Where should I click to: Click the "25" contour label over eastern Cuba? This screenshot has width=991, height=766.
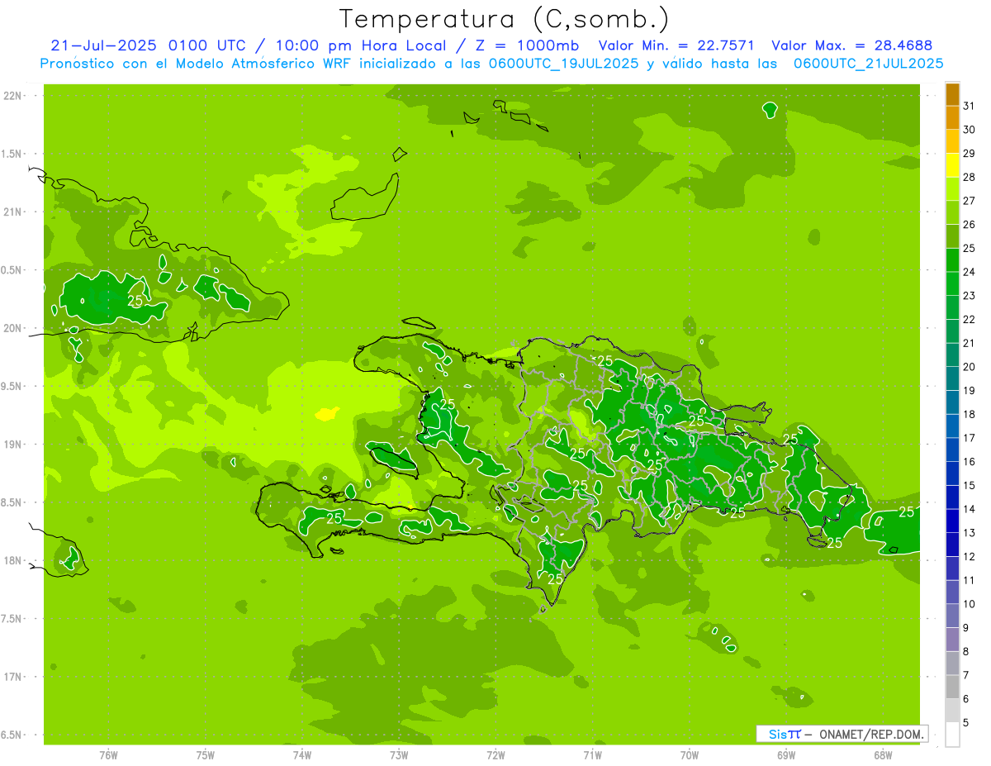click(x=135, y=300)
